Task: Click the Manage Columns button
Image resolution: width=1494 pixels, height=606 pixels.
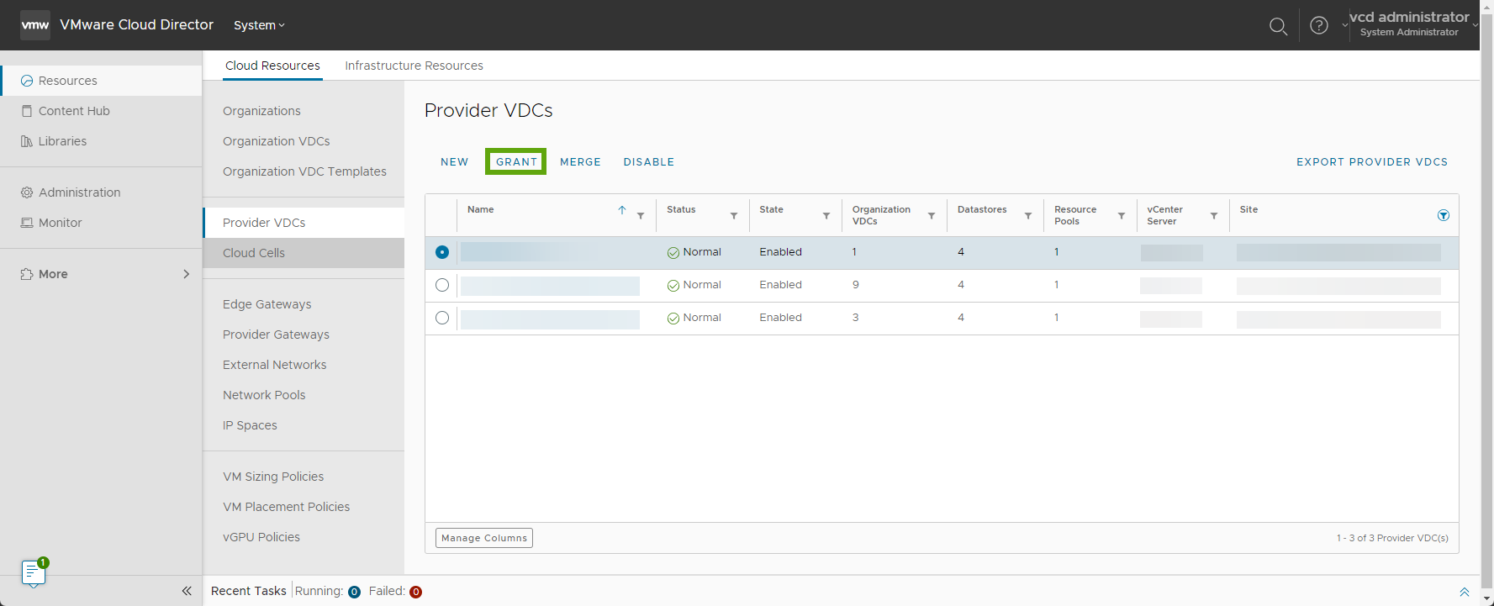Action: point(484,538)
